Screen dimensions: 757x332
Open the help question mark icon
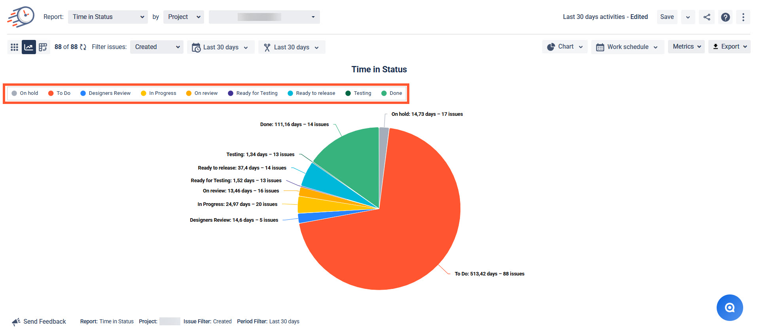pyautogui.click(x=725, y=17)
